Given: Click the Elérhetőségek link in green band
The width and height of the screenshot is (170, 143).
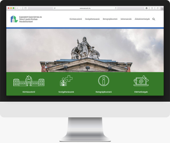Looking at the screenshot, I should [x=141, y=92].
